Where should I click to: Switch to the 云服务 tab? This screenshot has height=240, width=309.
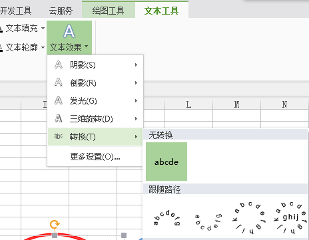[61, 11]
